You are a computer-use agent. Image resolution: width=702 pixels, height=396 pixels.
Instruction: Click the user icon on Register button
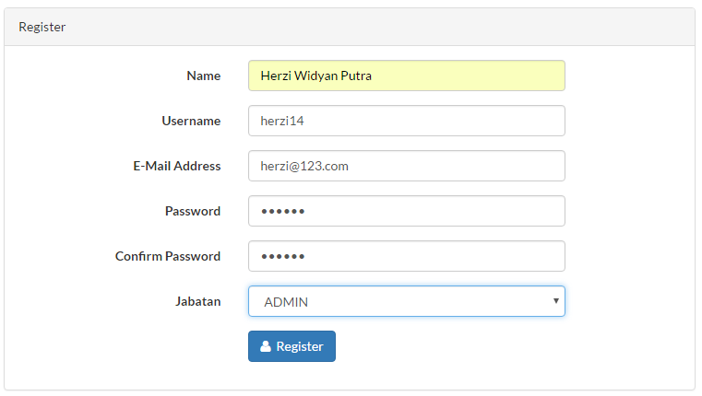[266, 347]
